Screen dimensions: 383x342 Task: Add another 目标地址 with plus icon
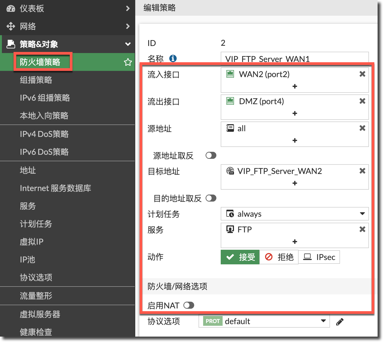point(295,183)
